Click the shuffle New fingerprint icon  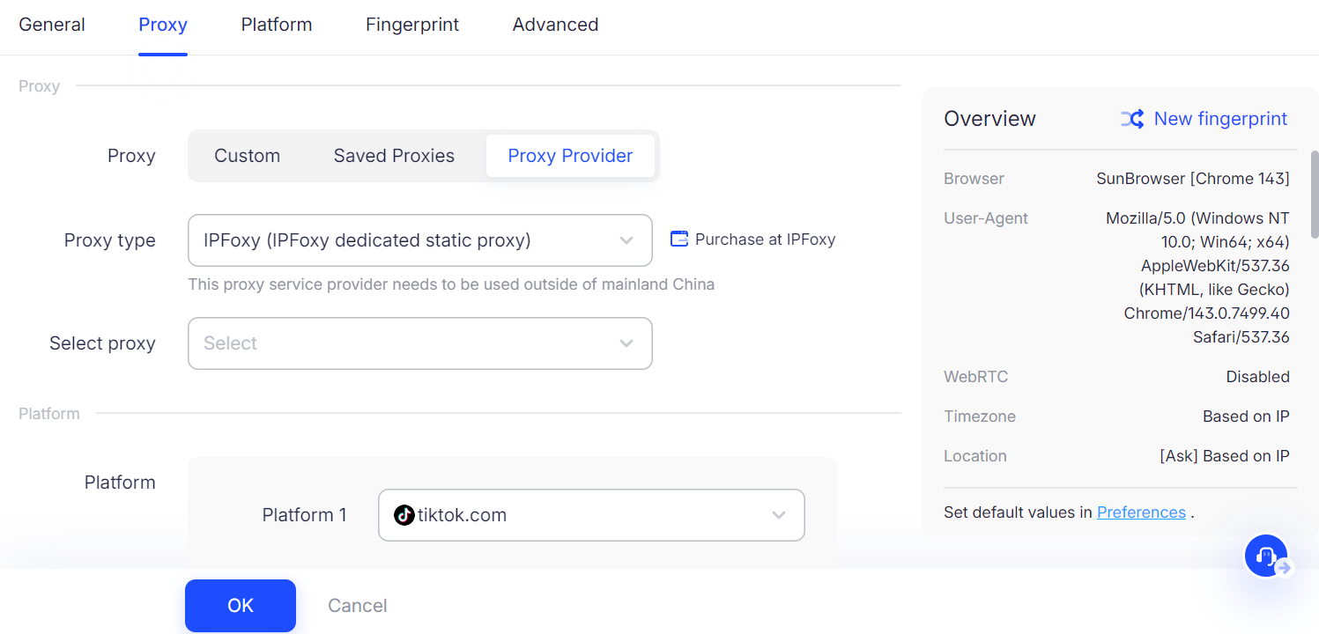coord(1132,119)
